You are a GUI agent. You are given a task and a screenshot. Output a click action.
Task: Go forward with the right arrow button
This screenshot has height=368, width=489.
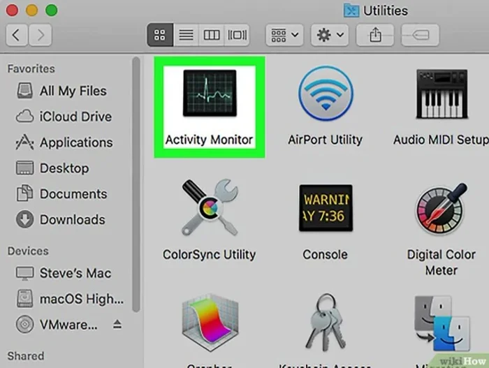click(x=41, y=35)
